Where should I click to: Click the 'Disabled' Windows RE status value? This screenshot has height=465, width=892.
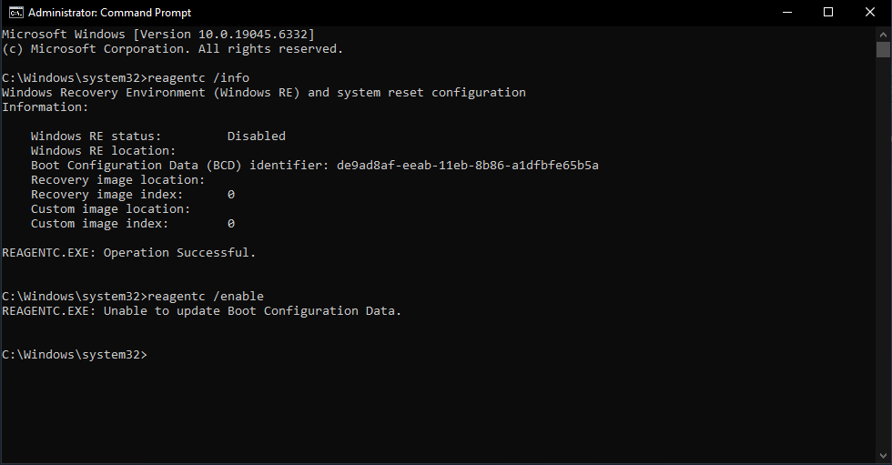click(257, 136)
